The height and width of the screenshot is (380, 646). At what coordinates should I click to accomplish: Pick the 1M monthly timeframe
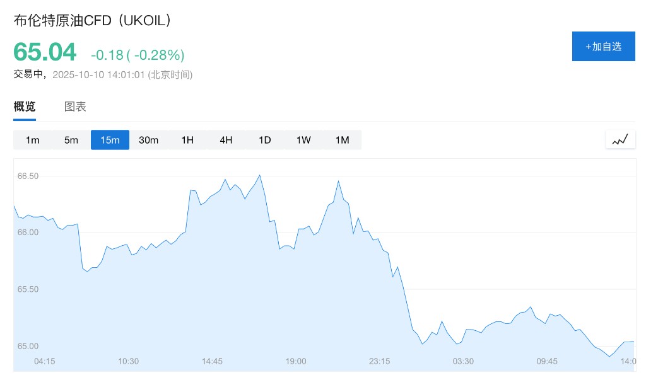[342, 140]
